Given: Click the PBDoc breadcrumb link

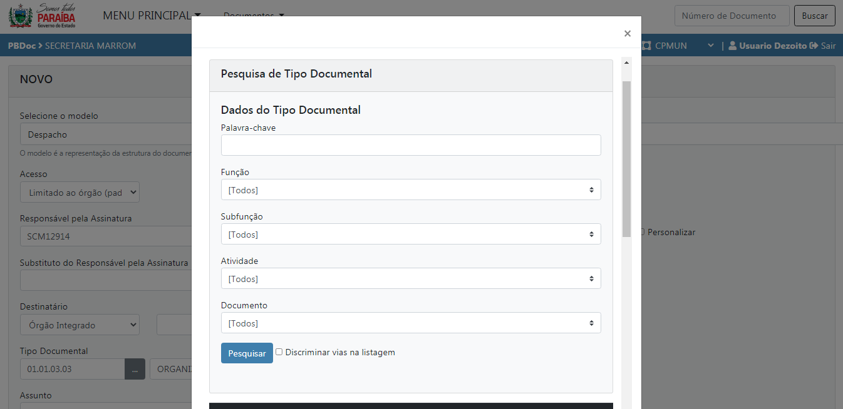Looking at the screenshot, I should (x=22, y=46).
